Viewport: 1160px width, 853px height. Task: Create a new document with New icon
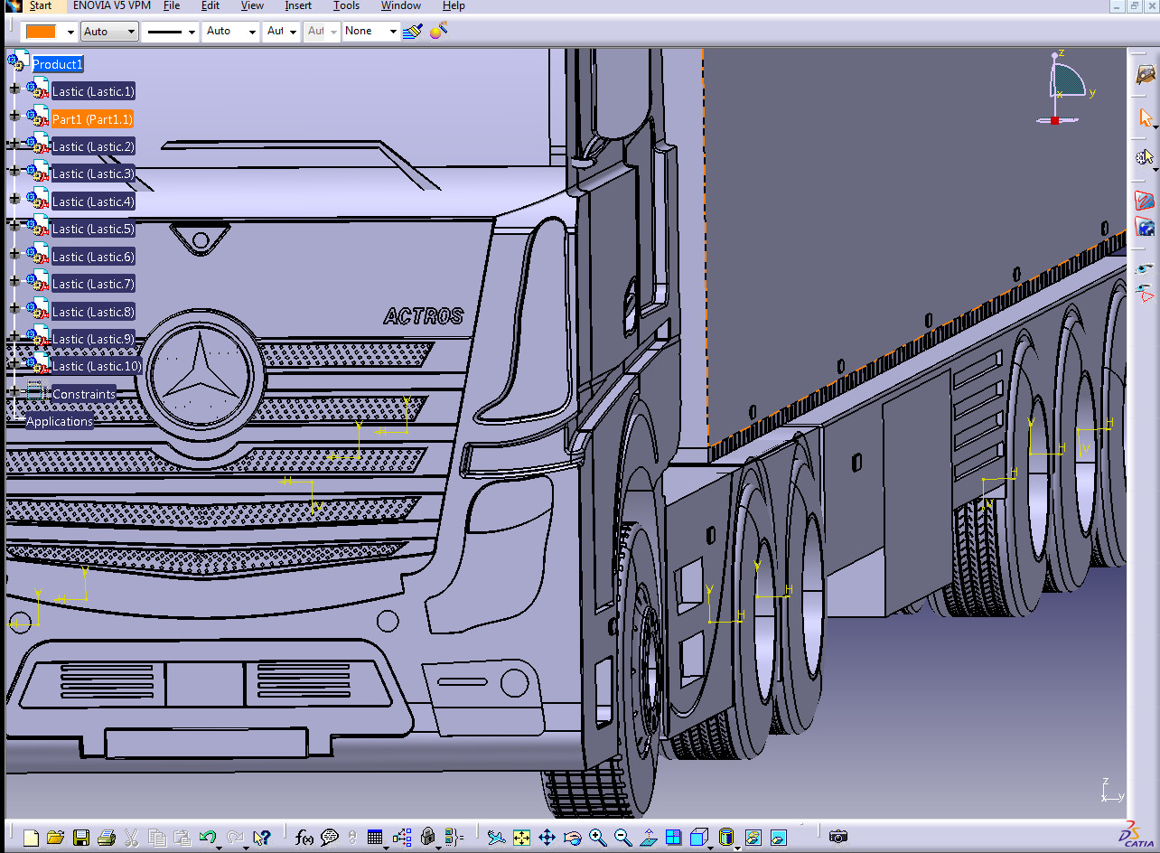(32, 838)
